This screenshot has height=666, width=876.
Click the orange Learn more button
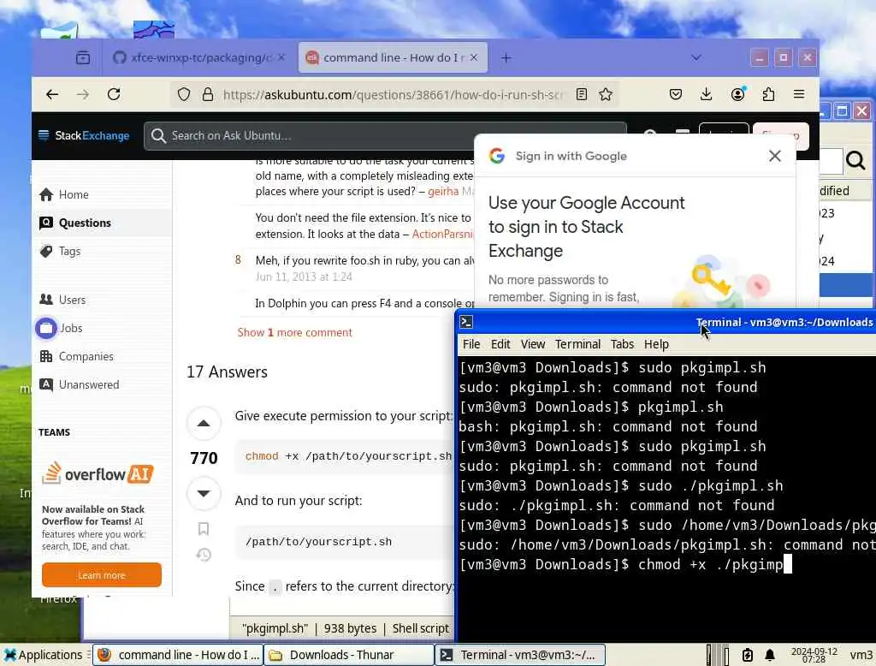pos(102,575)
